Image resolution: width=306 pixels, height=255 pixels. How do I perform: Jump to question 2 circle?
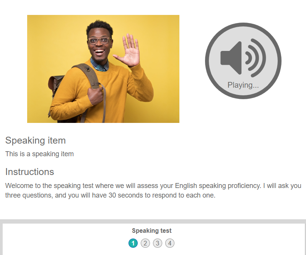coord(145,243)
